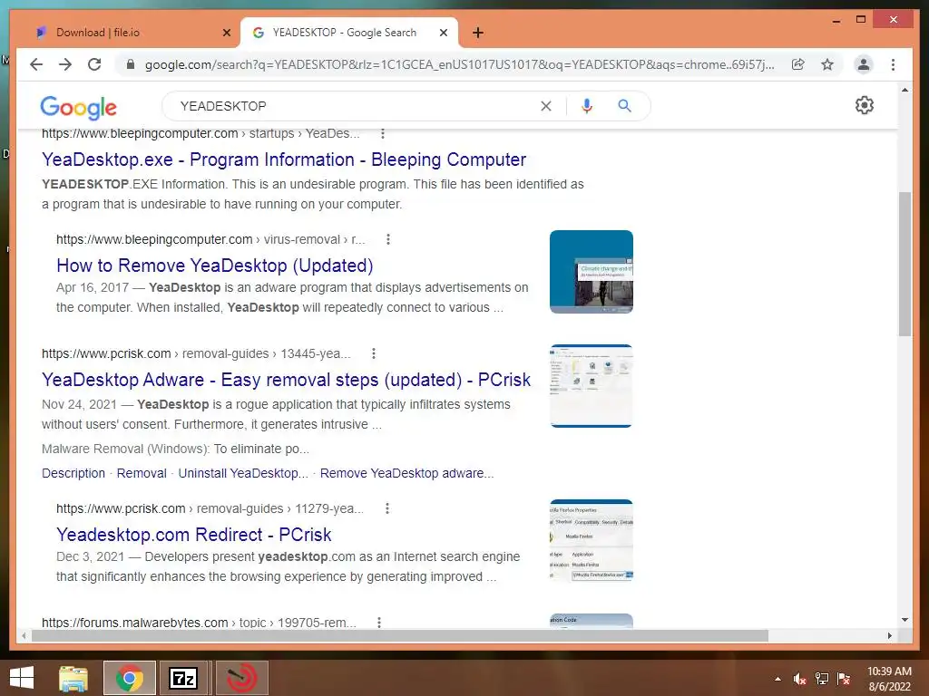Click the vertical scrollbar thumb
The image size is (929, 696).
[x=905, y=264]
